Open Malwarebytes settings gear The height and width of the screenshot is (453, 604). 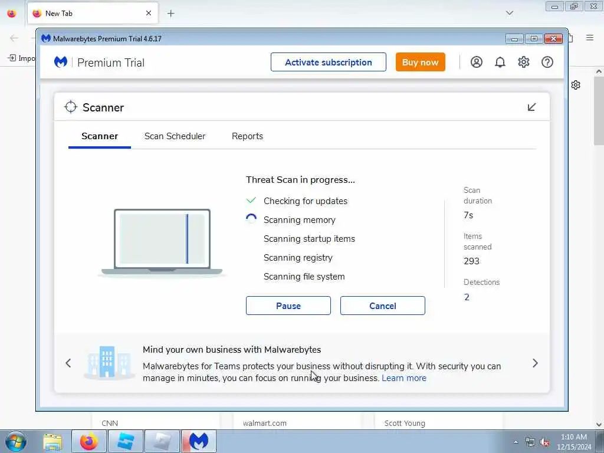[x=524, y=62]
